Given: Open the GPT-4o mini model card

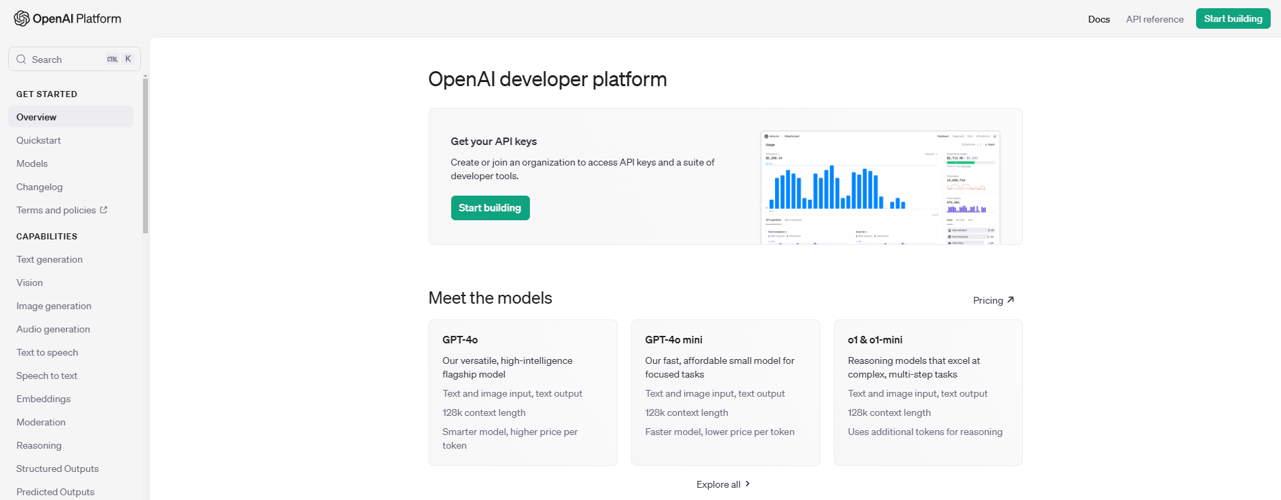Looking at the screenshot, I should (726, 393).
